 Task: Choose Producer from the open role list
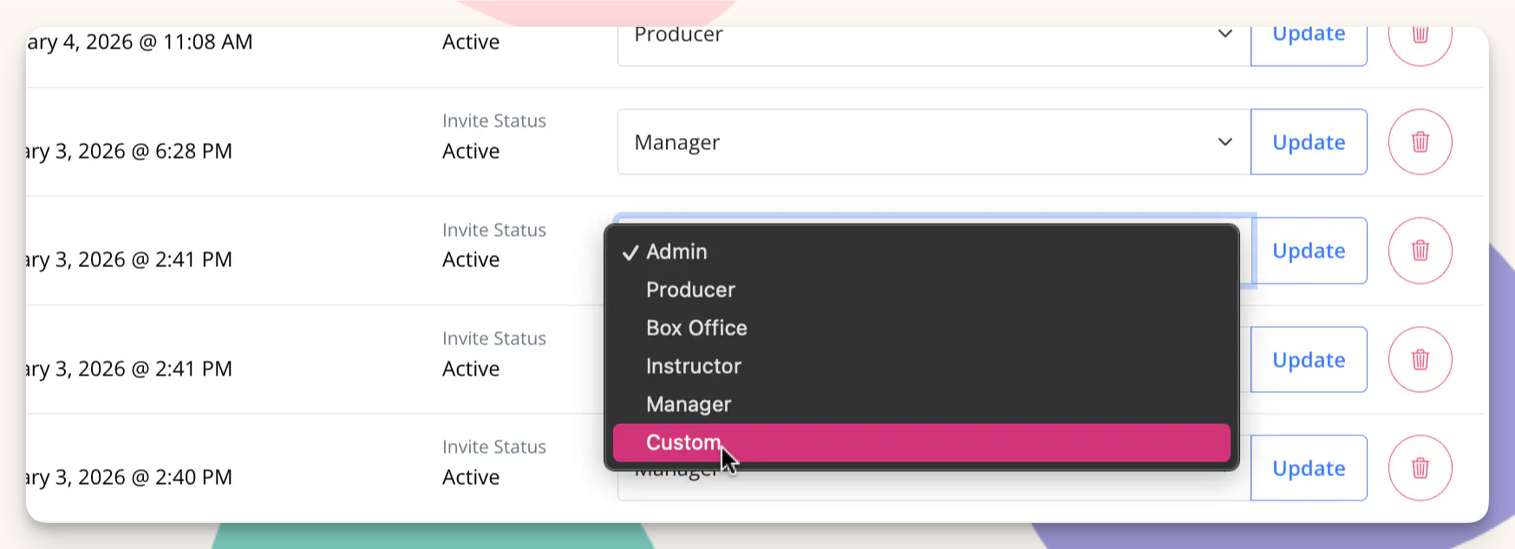690,290
